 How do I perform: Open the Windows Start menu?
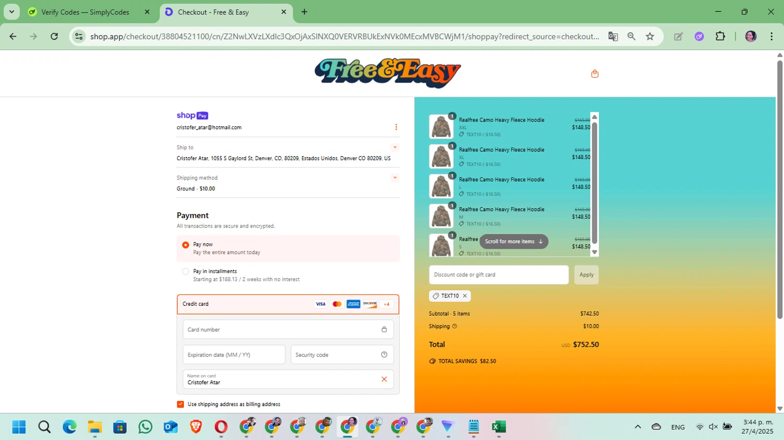point(19,427)
